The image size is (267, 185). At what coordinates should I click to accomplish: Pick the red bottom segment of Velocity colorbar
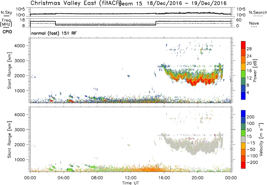coord(243,165)
